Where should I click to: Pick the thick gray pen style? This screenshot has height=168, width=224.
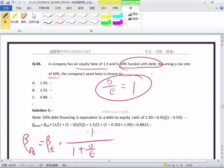[94, 22]
